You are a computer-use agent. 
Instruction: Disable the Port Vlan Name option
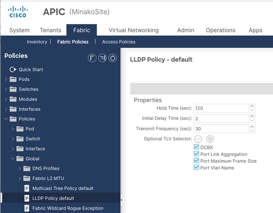(196, 167)
